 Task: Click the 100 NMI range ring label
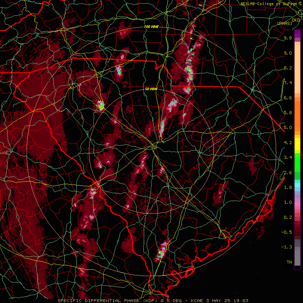(x=151, y=27)
